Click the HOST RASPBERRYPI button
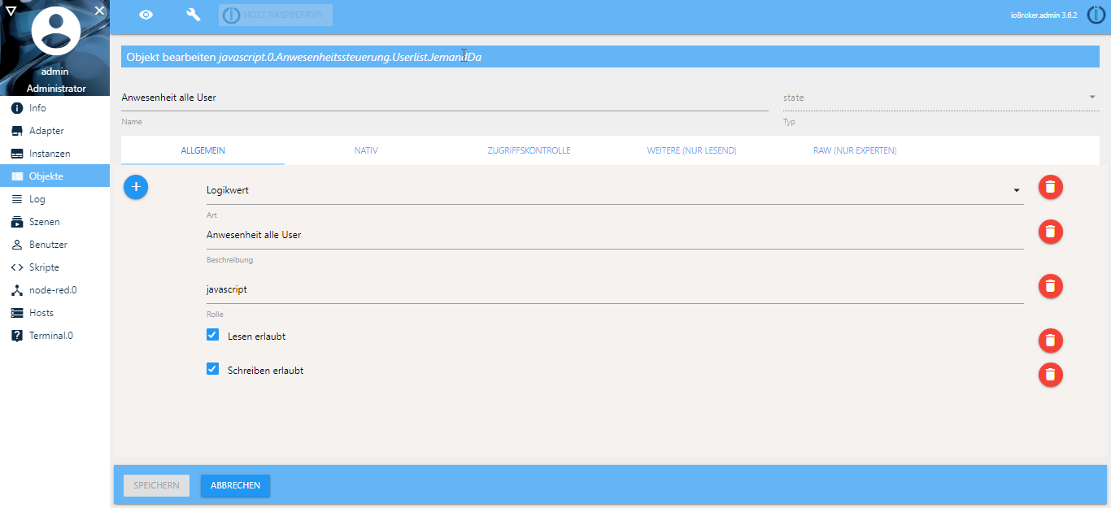Screen dimensions: 1111x508 point(276,15)
